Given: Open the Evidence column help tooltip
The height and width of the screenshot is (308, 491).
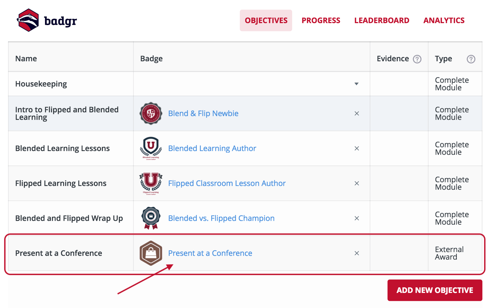Looking at the screenshot, I should [x=417, y=59].
